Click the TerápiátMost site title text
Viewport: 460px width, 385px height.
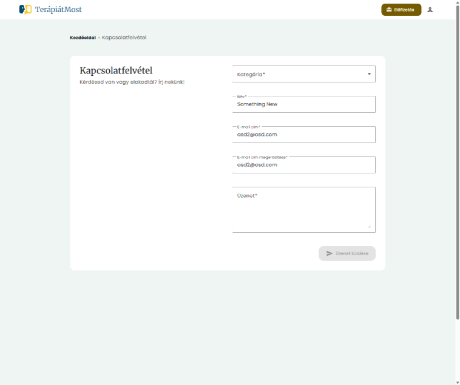(58, 10)
